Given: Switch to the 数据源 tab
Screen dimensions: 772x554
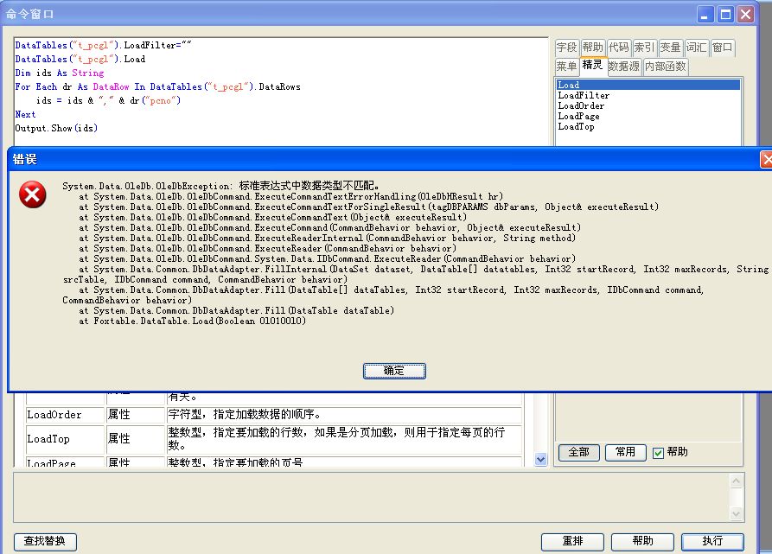Looking at the screenshot, I should pyautogui.click(x=623, y=67).
